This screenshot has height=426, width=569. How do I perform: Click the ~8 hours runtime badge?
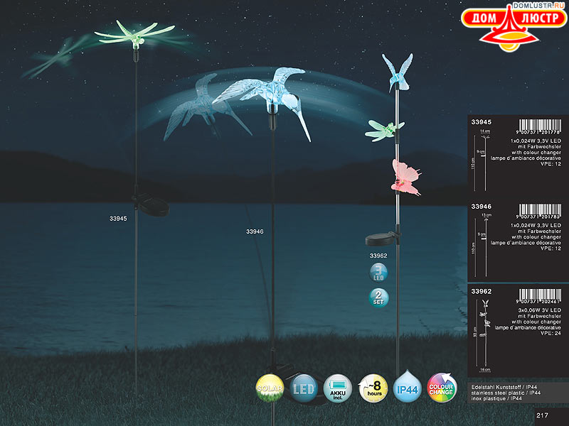373,388
